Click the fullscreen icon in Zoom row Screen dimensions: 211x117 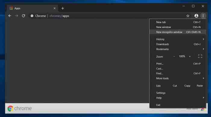(200, 56)
